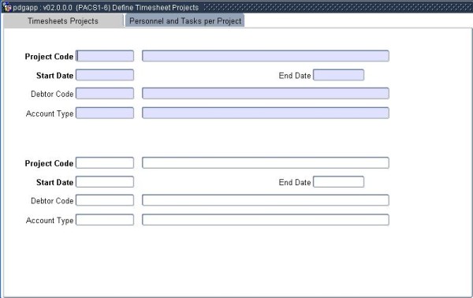473x298 pixels.
Task: Focus the first record's Account Type field
Action: point(105,113)
